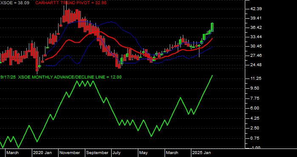The width and height of the screenshot is (297, 157).
Task: Select the 2020 Jan date marker
Action: click(x=42, y=153)
